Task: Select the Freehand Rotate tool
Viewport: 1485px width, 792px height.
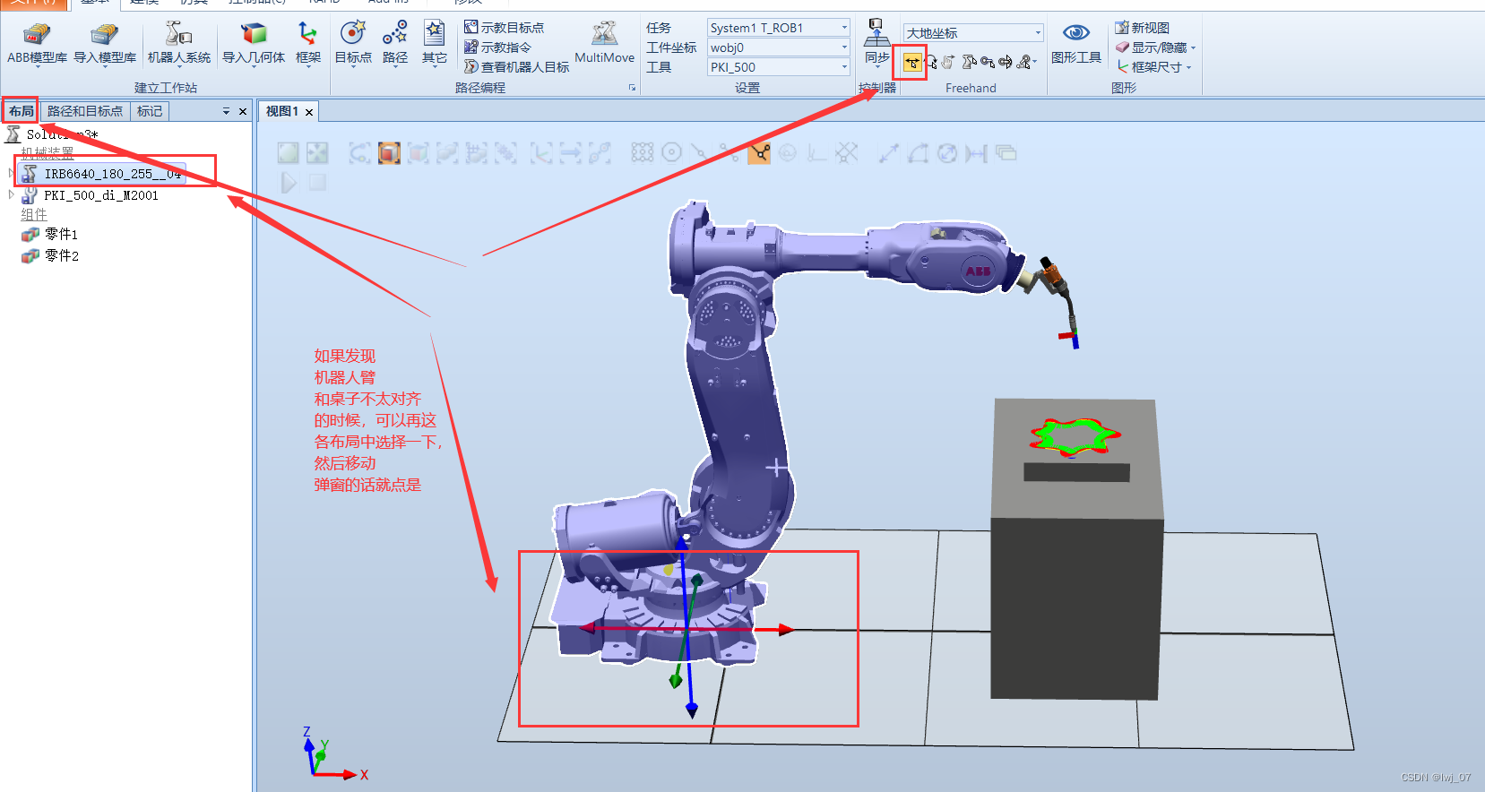Action: point(932,62)
